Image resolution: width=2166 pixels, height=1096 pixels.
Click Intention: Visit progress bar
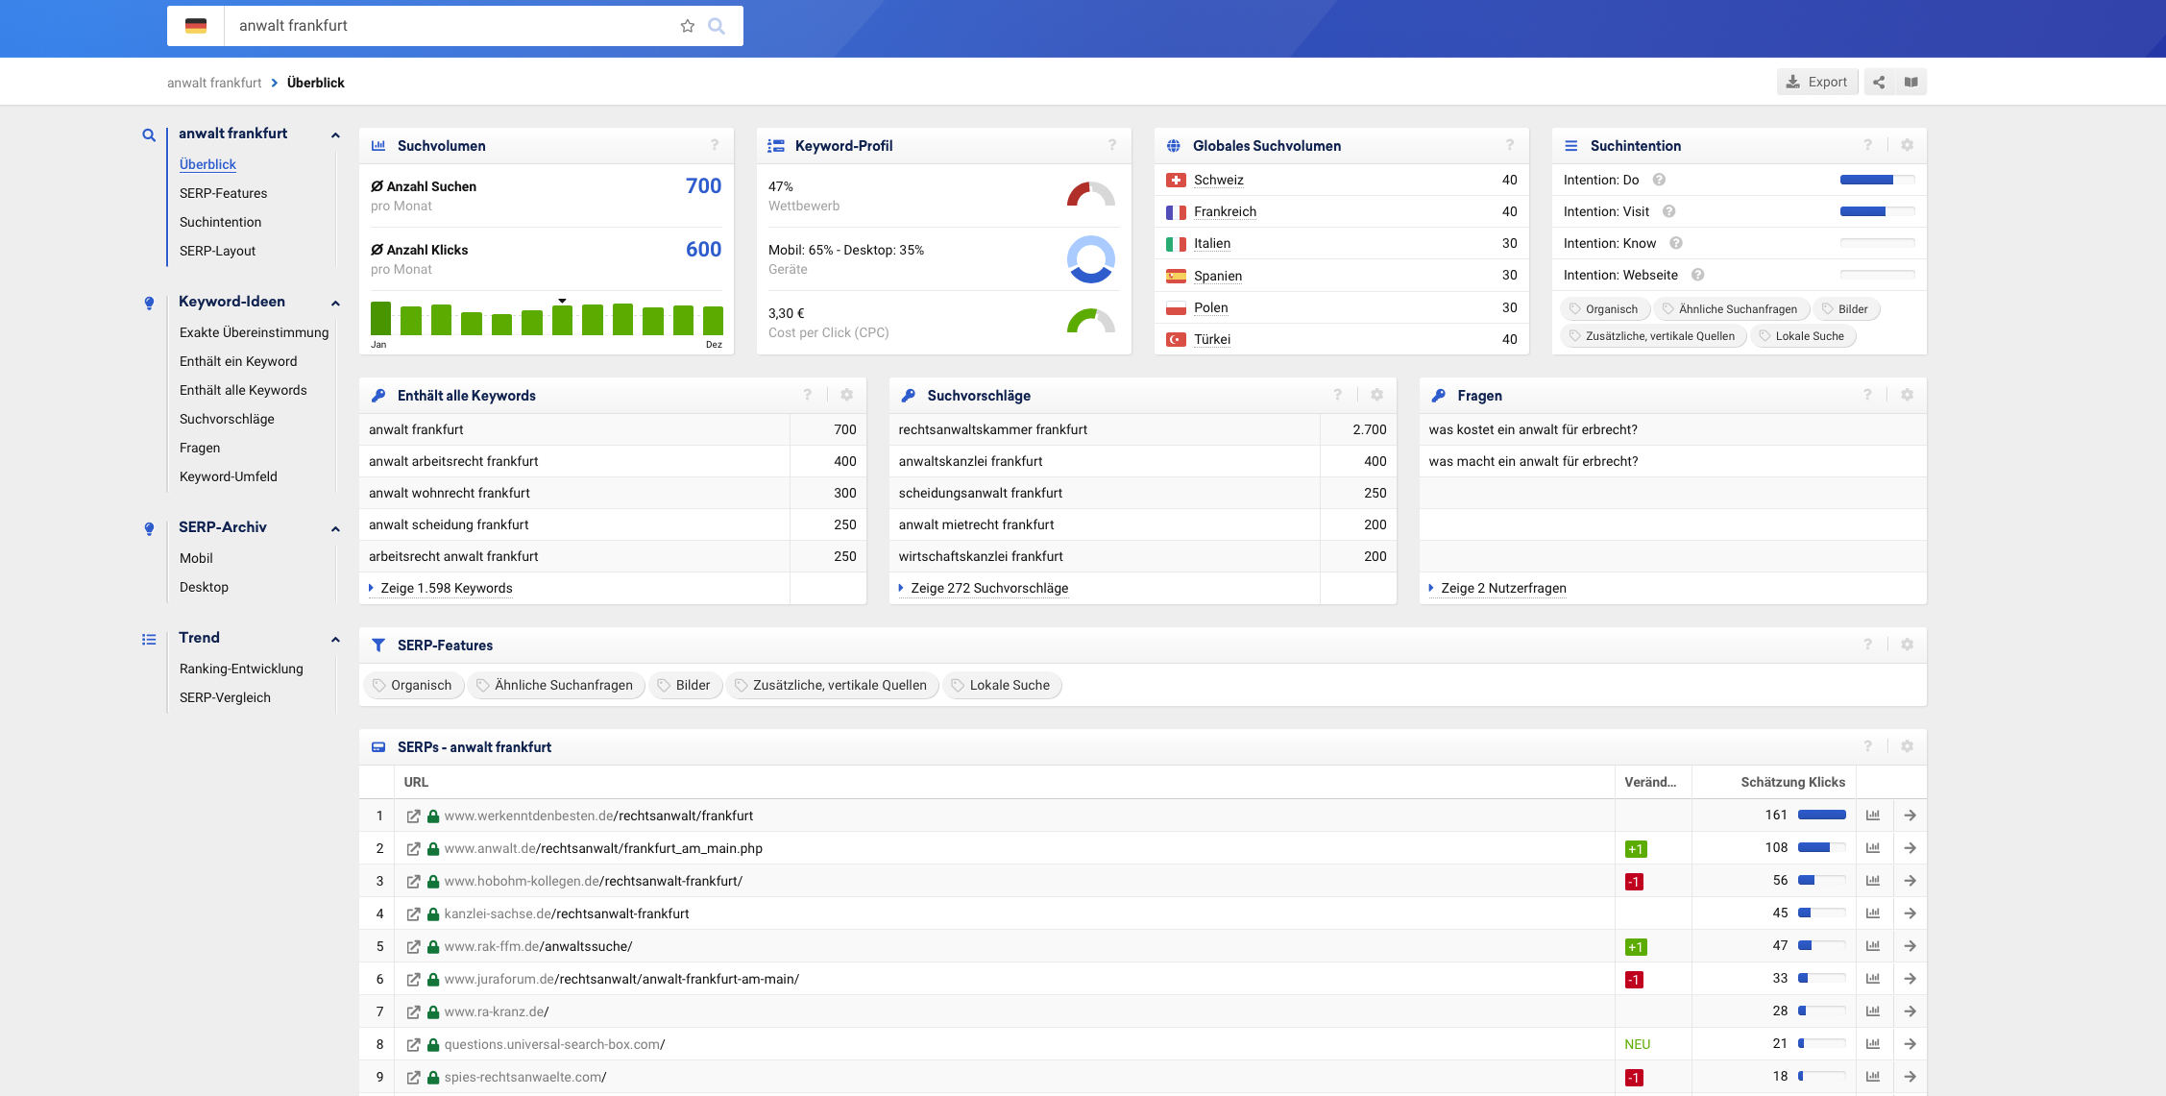(1877, 211)
